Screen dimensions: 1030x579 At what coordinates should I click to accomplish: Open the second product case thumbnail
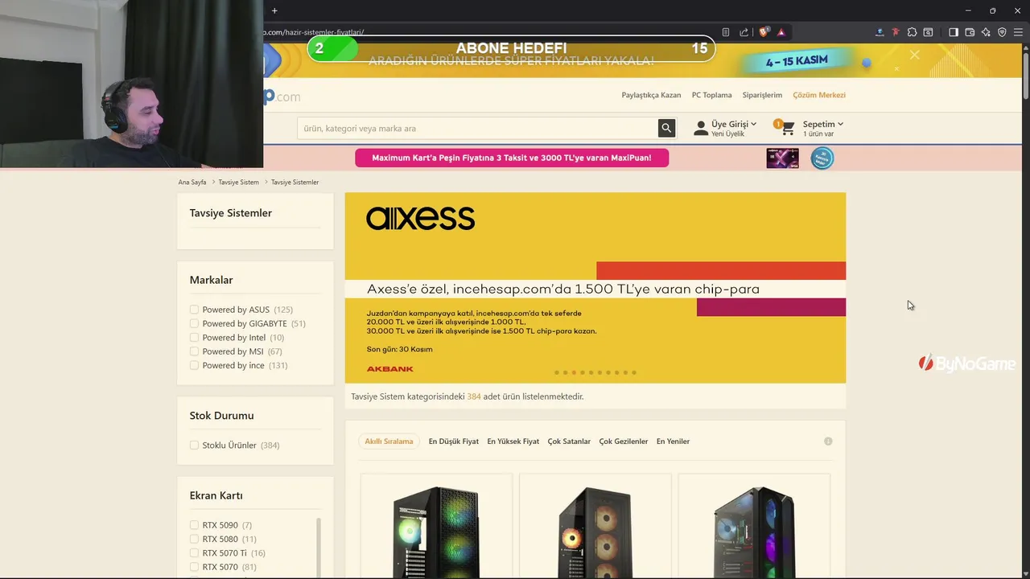pyautogui.click(x=595, y=531)
